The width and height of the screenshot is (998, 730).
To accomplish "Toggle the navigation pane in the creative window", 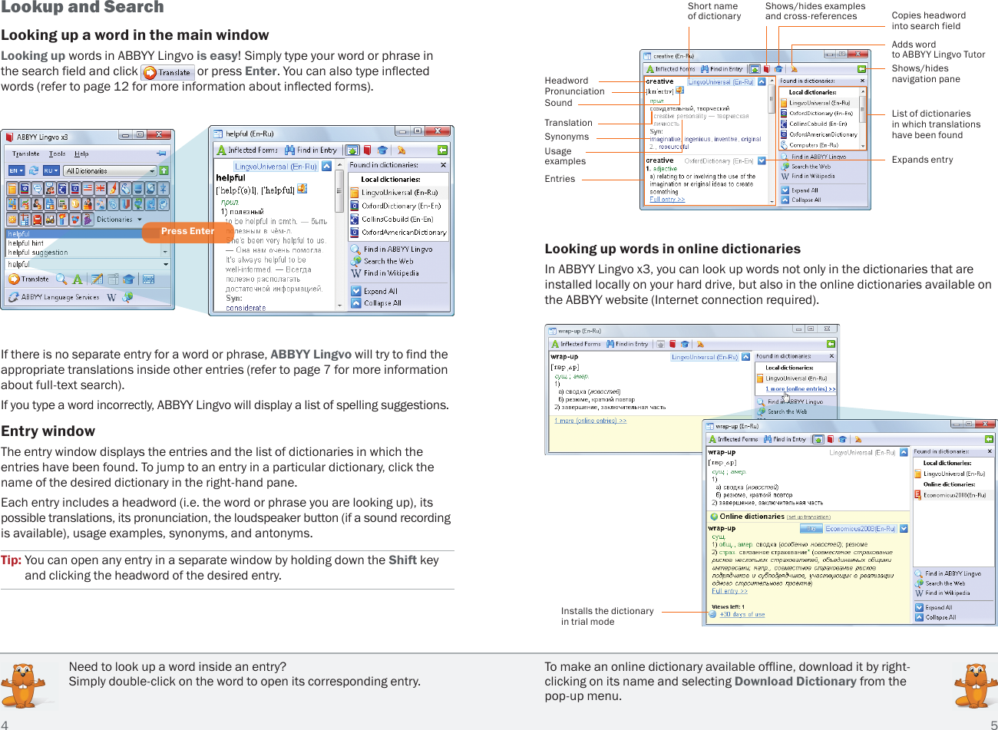I will (x=861, y=69).
